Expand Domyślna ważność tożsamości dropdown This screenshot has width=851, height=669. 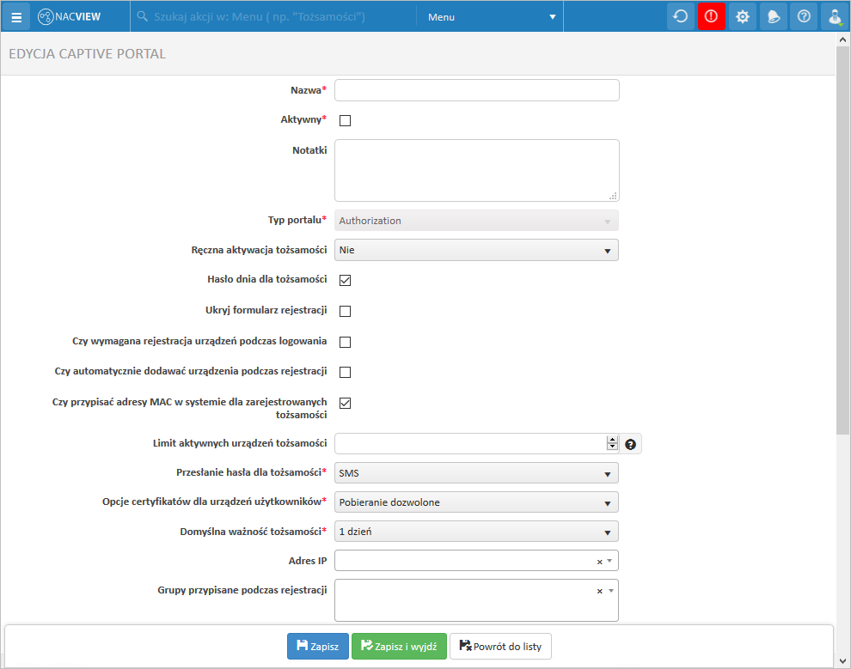(476, 532)
